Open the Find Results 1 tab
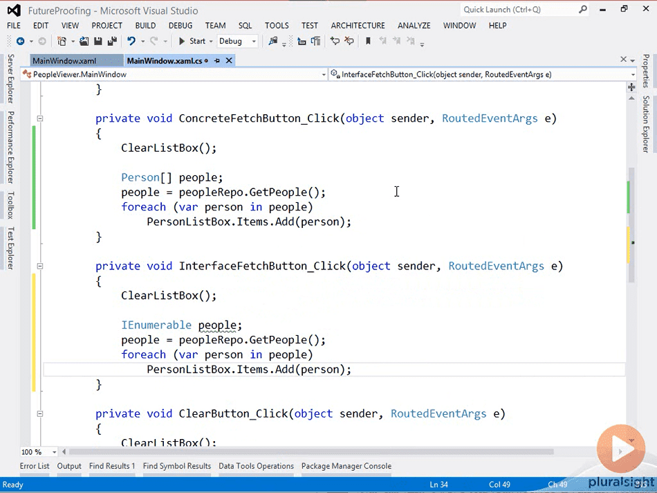The width and height of the screenshot is (657, 493). (x=112, y=466)
